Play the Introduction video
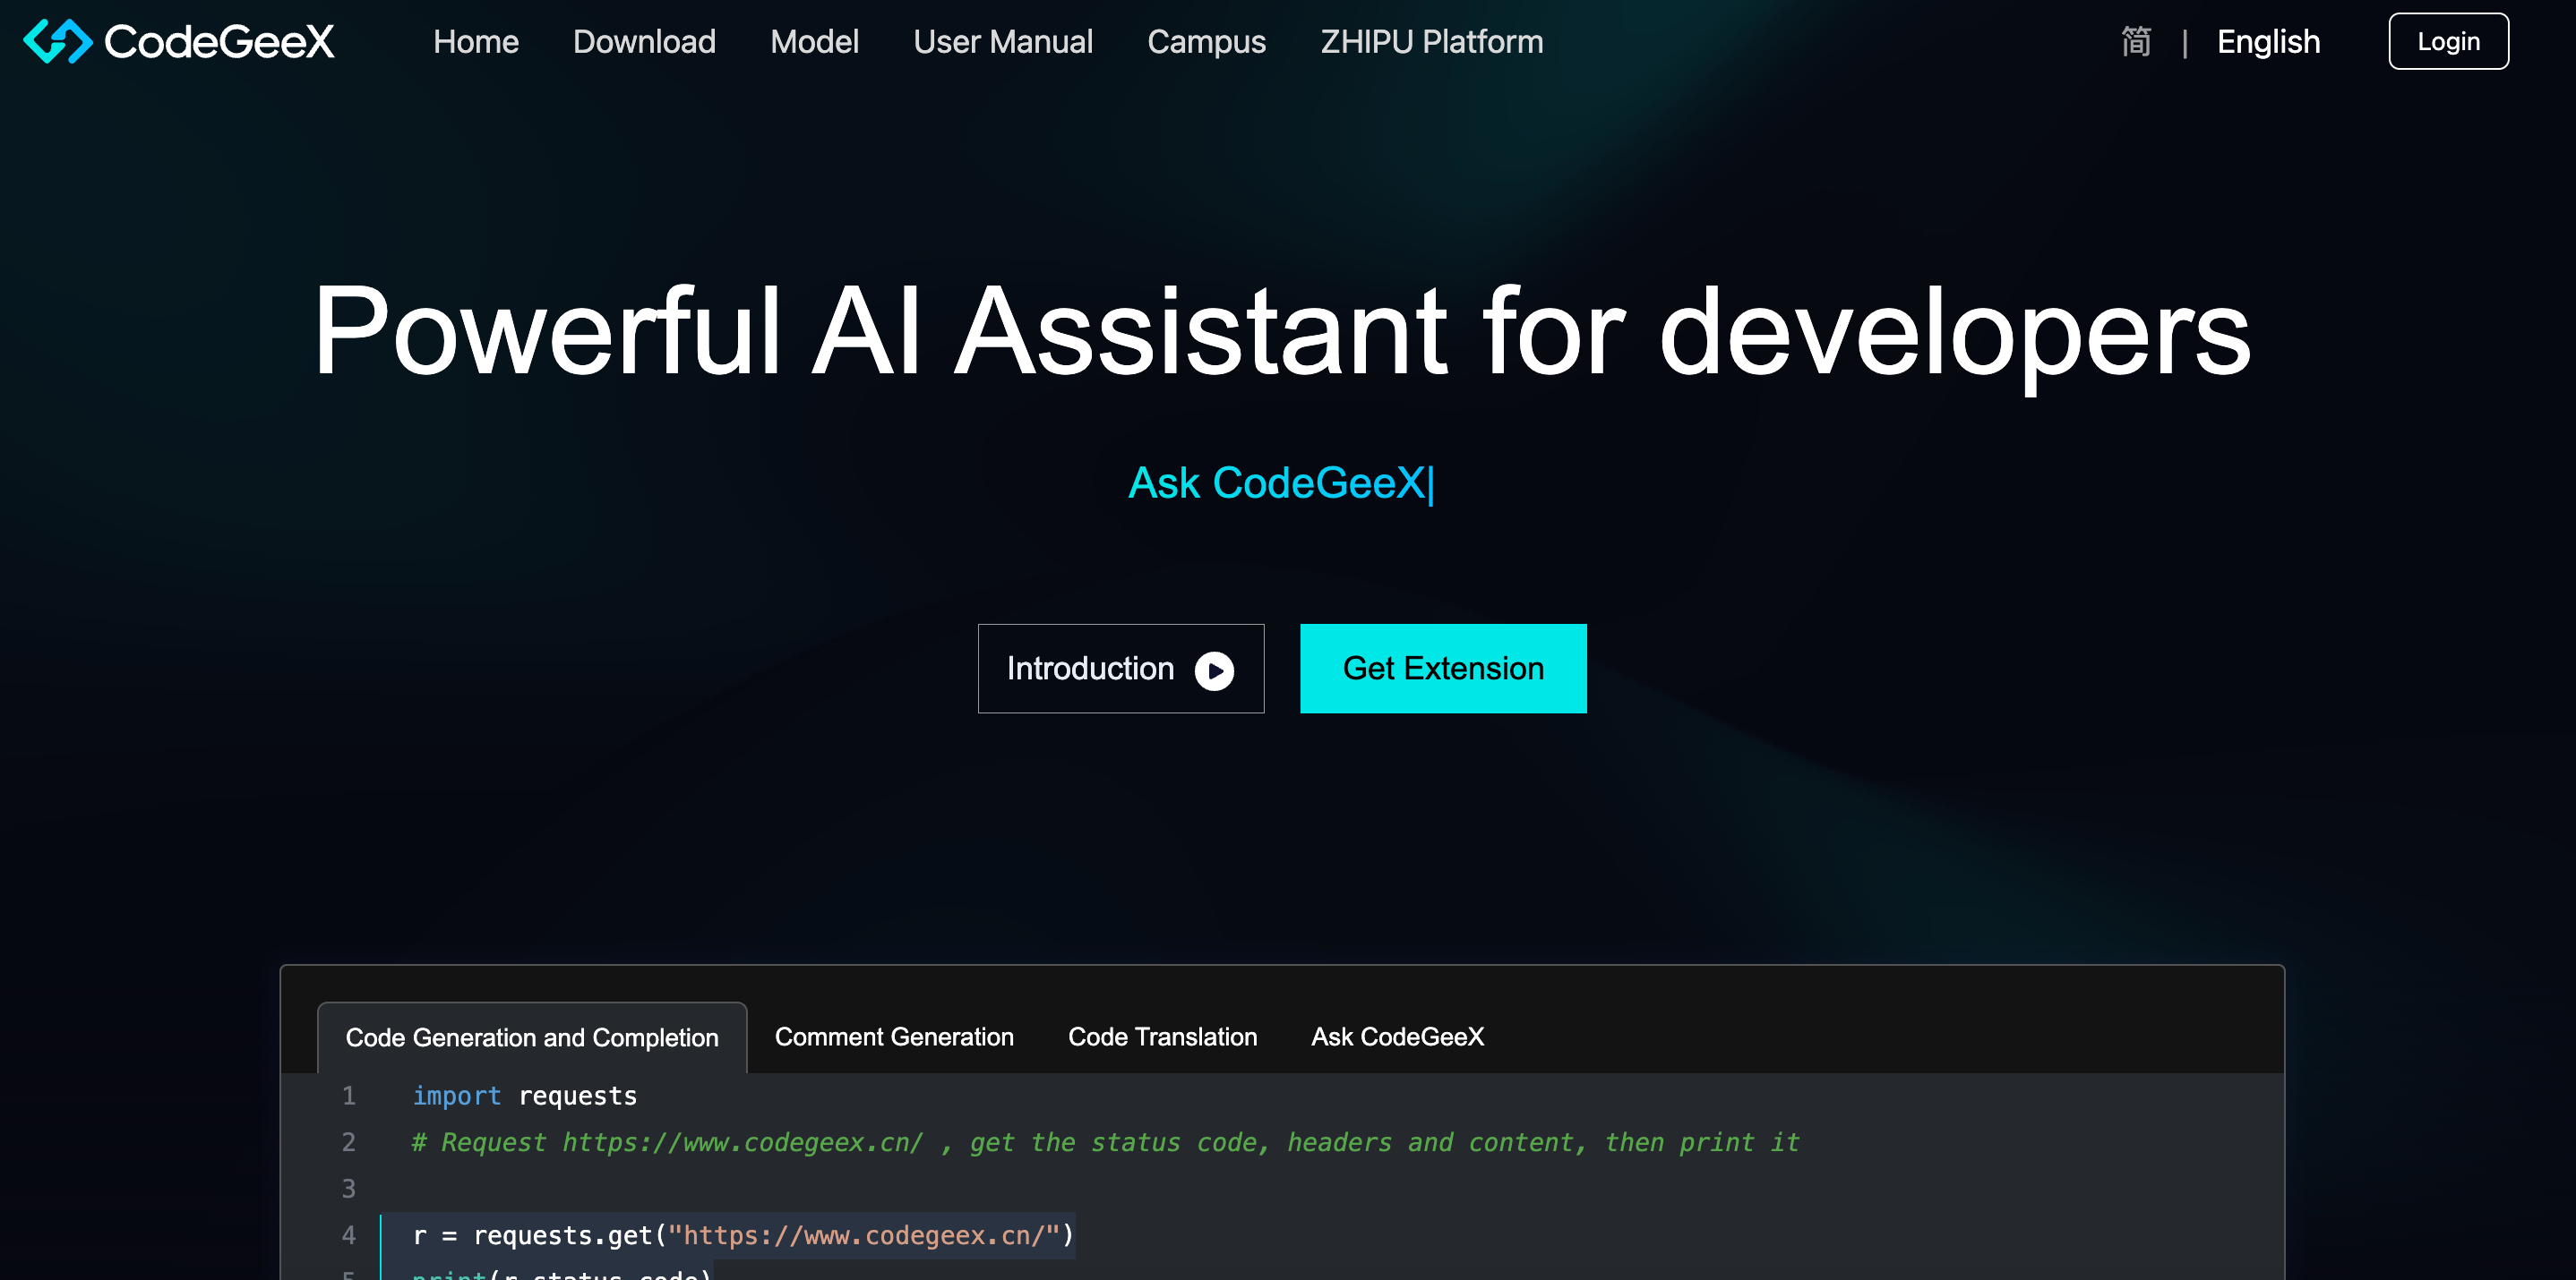Viewport: 2576px width, 1280px height. (1121, 669)
